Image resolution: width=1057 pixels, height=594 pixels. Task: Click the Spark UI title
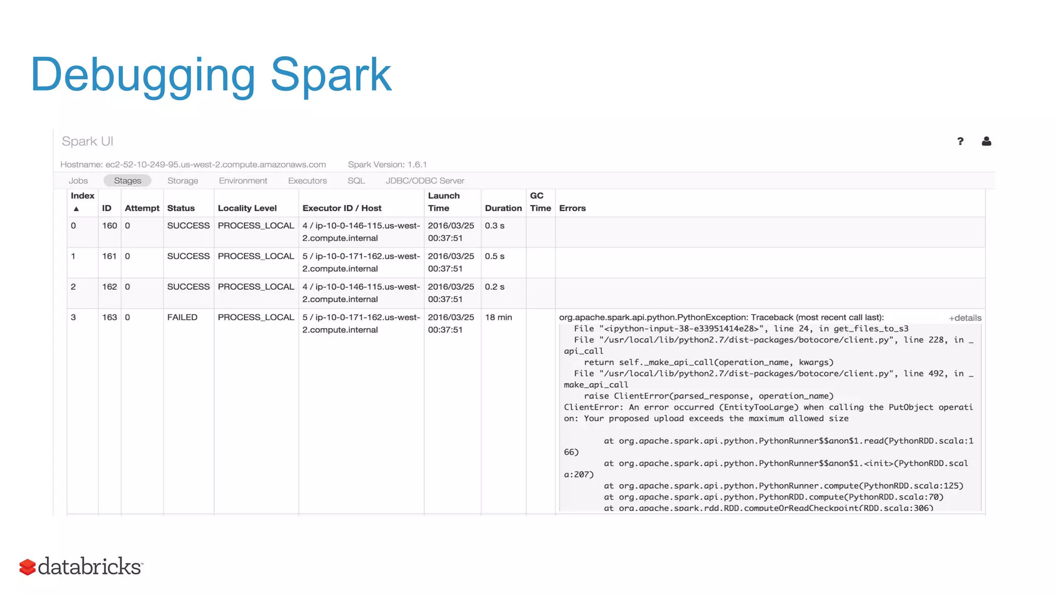[x=87, y=141]
